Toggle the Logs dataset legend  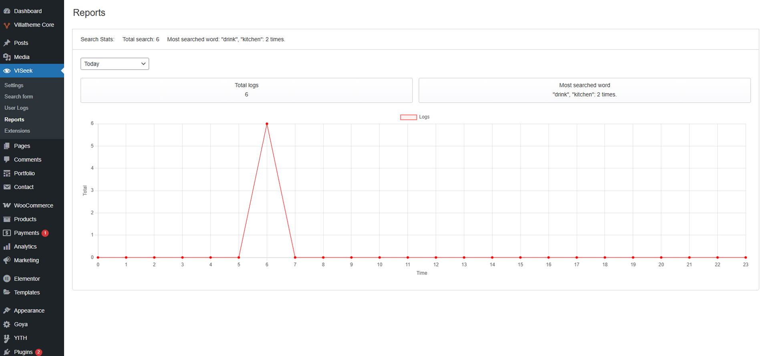point(415,117)
